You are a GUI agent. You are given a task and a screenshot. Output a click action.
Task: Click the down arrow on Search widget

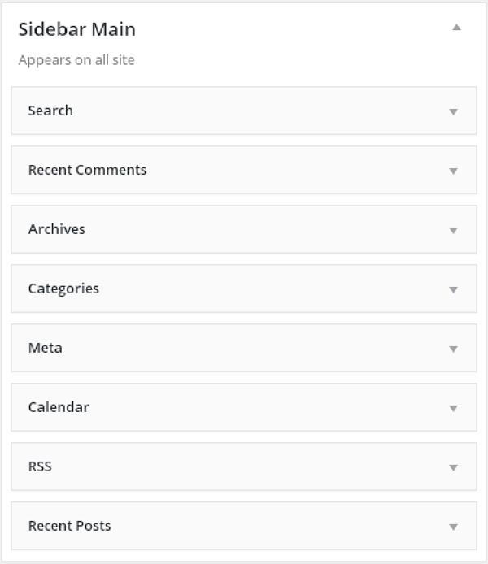coord(454,111)
